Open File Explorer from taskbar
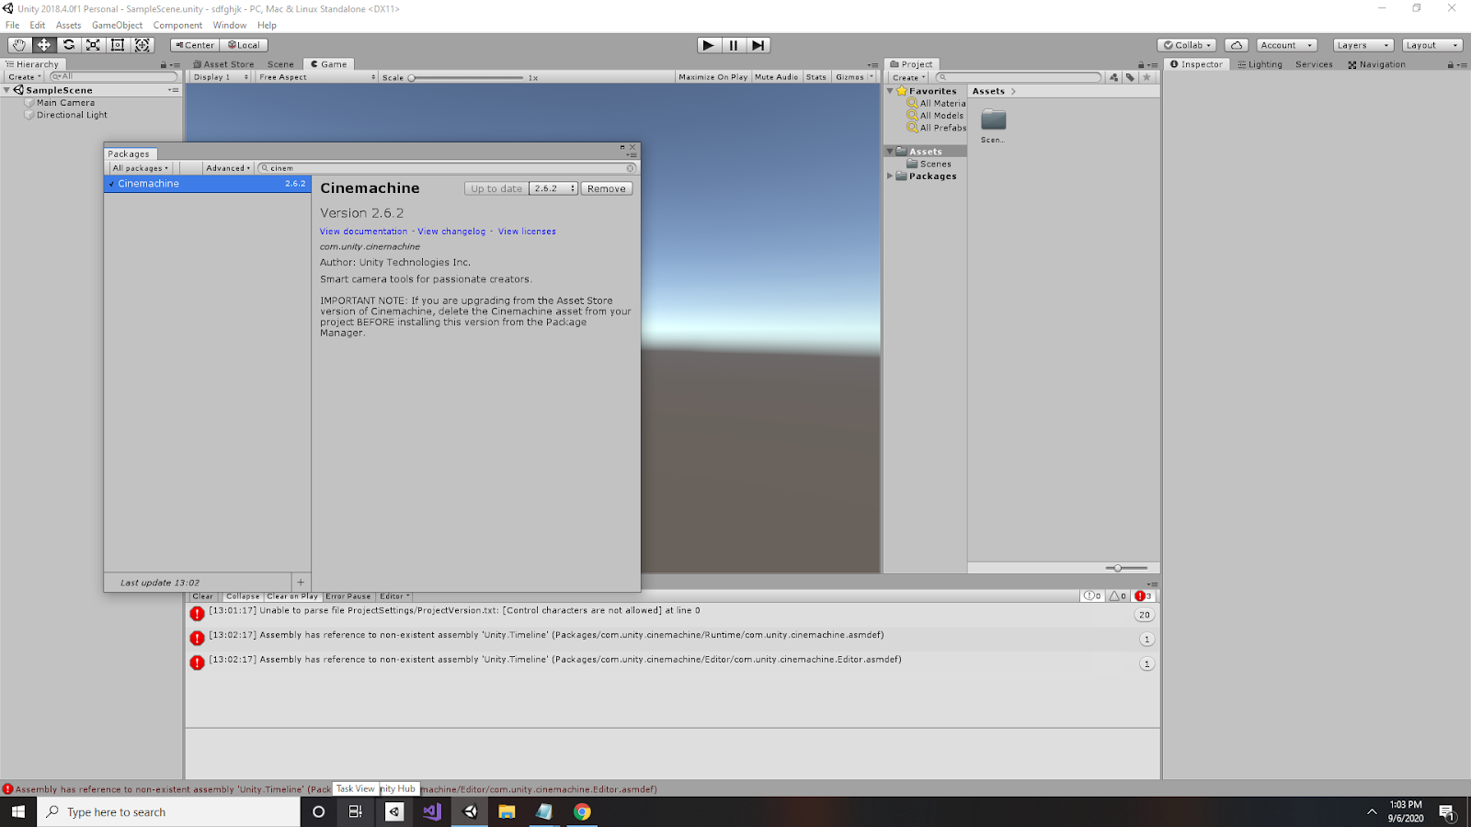 tap(507, 812)
